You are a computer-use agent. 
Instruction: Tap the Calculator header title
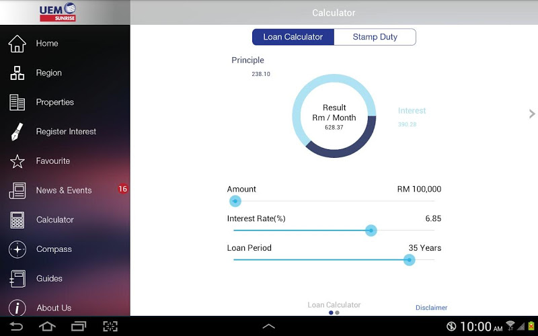(x=334, y=13)
